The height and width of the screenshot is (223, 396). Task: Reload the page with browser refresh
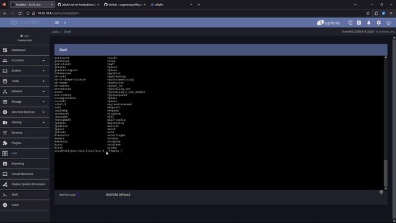(20, 13)
